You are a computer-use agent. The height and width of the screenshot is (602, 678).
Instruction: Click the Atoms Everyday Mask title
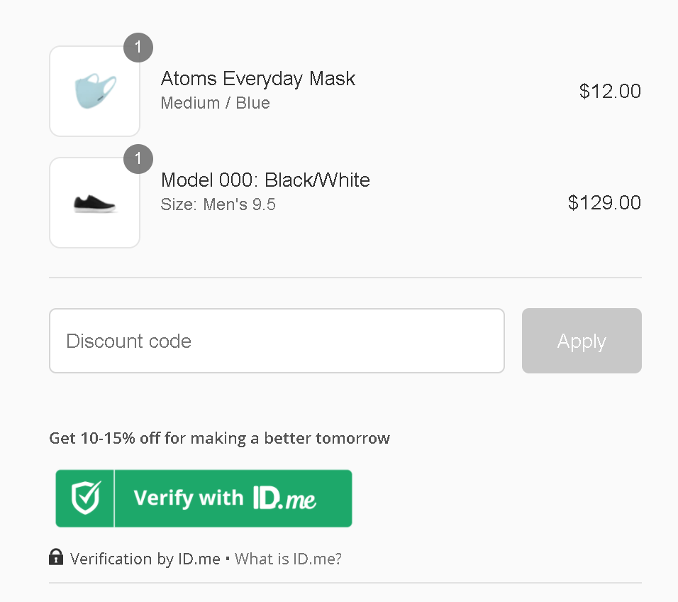258,79
